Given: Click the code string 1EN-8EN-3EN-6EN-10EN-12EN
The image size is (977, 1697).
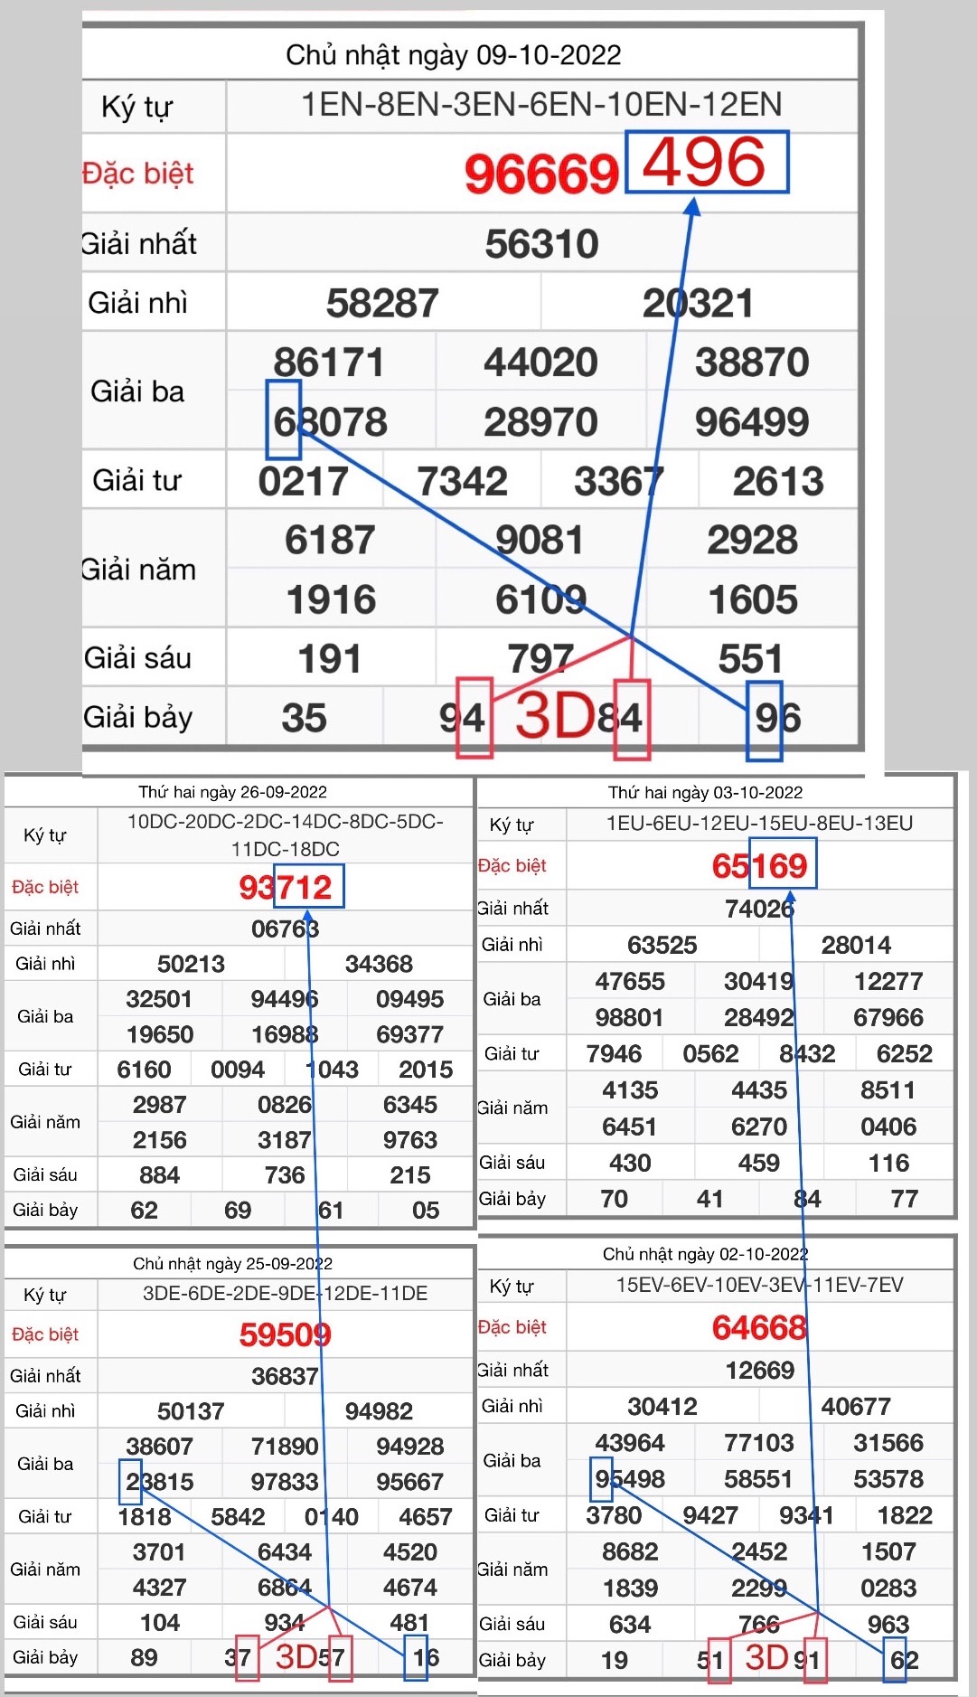Looking at the screenshot, I should pos(540,105).
